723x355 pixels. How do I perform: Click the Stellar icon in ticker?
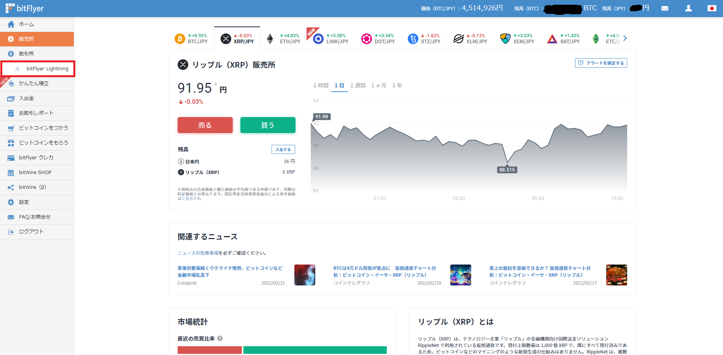click(459, 39)
